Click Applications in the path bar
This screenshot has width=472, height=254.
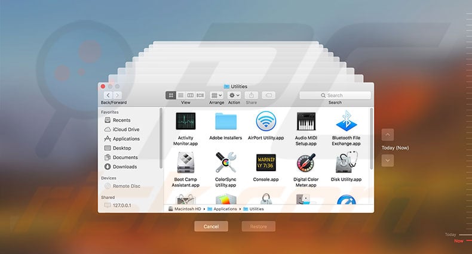pos(225,209)
